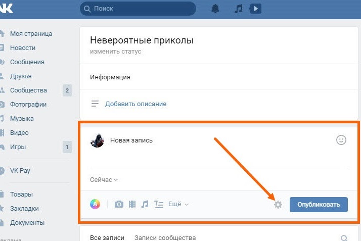
Task: Switch to Записи сообщества tab
Action: click(165, 237)
